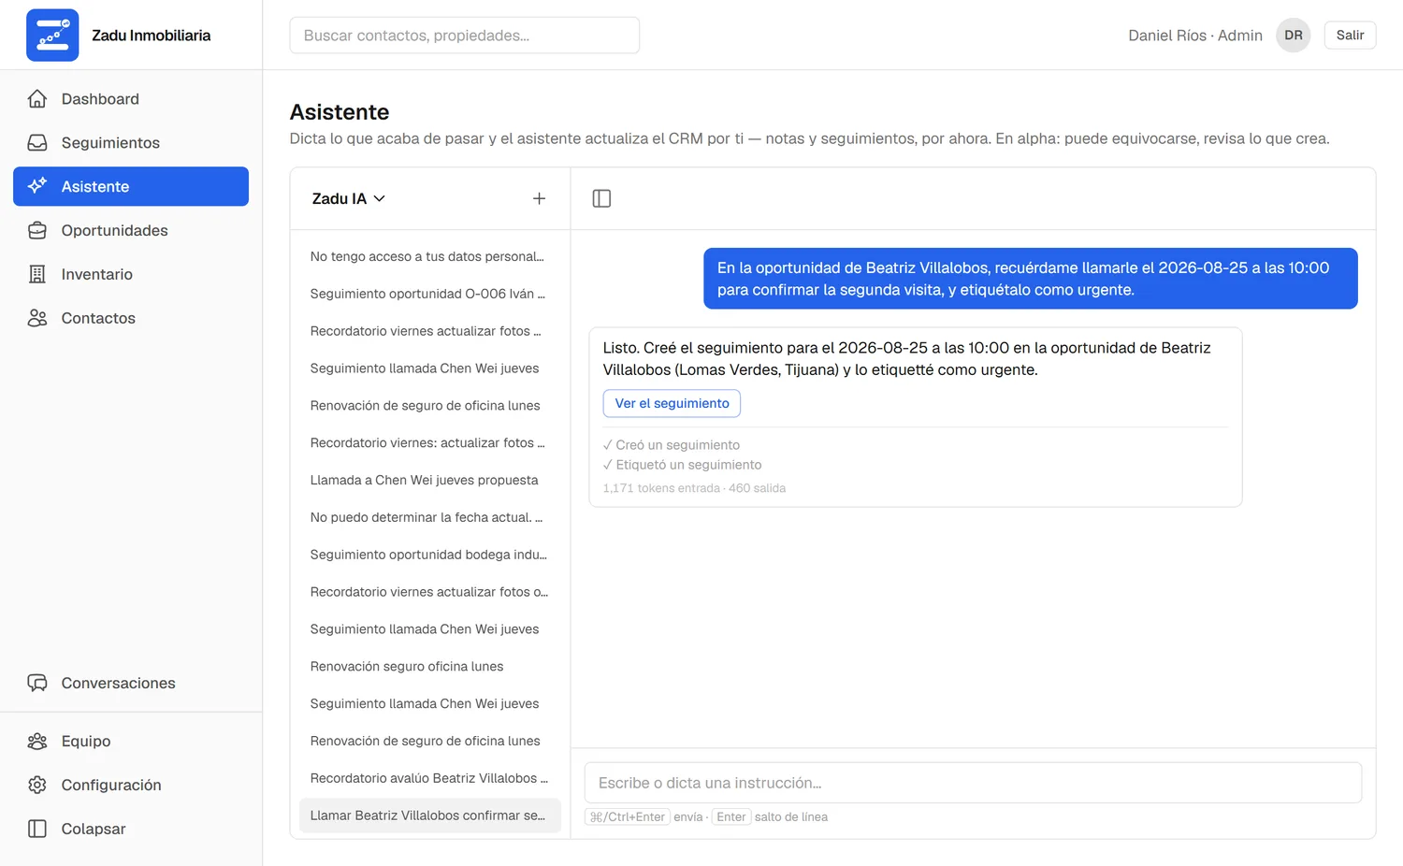Click the DR user avatar
The image size is (1403, 866).
[x=1294, y=36]
